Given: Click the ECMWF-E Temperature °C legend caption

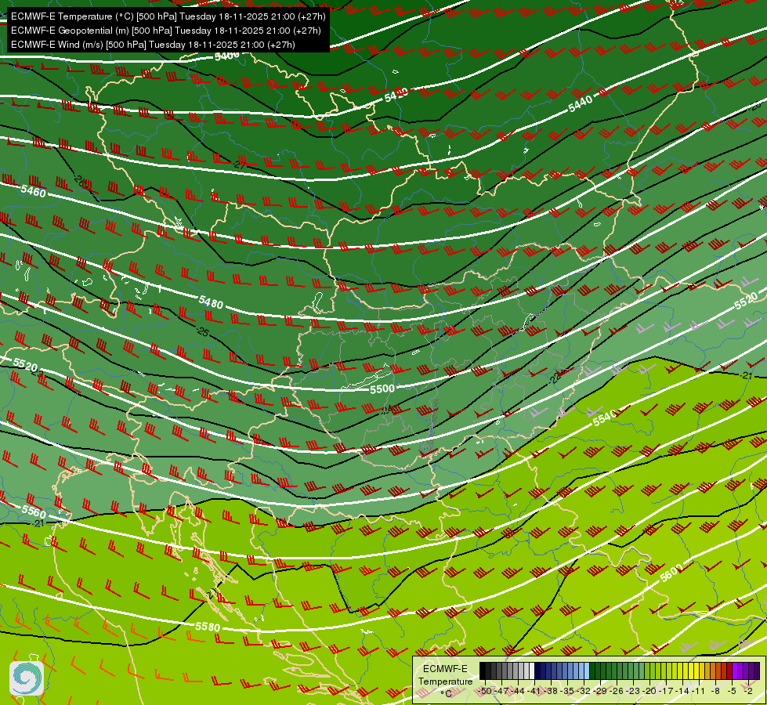Looking at the screenshot, I should (446, 681).
